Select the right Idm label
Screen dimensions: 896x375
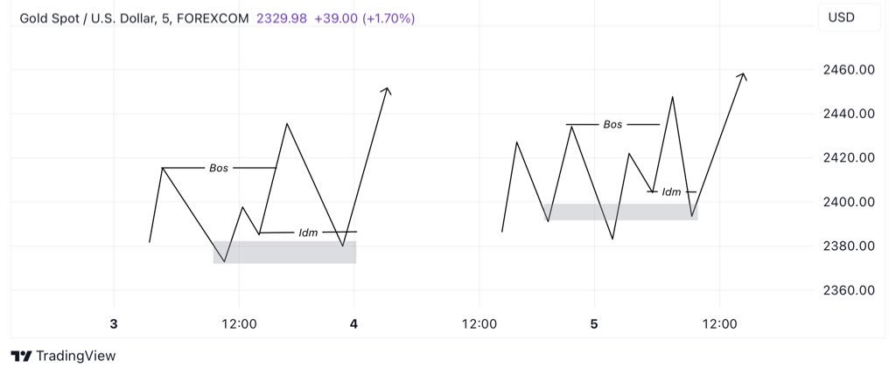(671, 192)
